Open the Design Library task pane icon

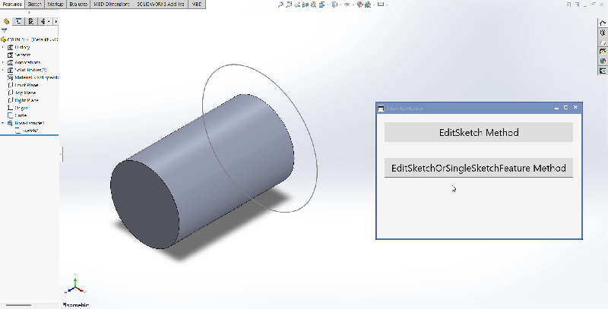coord(603,33)
